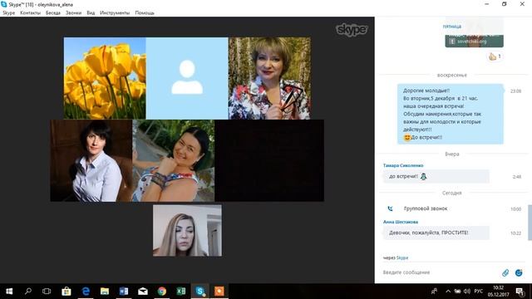Image resolution: width=532 pixels, height=299 pixels.
Task: Open the Контакты menu
Action: pos(30,13)
